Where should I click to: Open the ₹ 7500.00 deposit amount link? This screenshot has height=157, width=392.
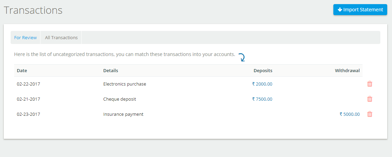[262, 99]
